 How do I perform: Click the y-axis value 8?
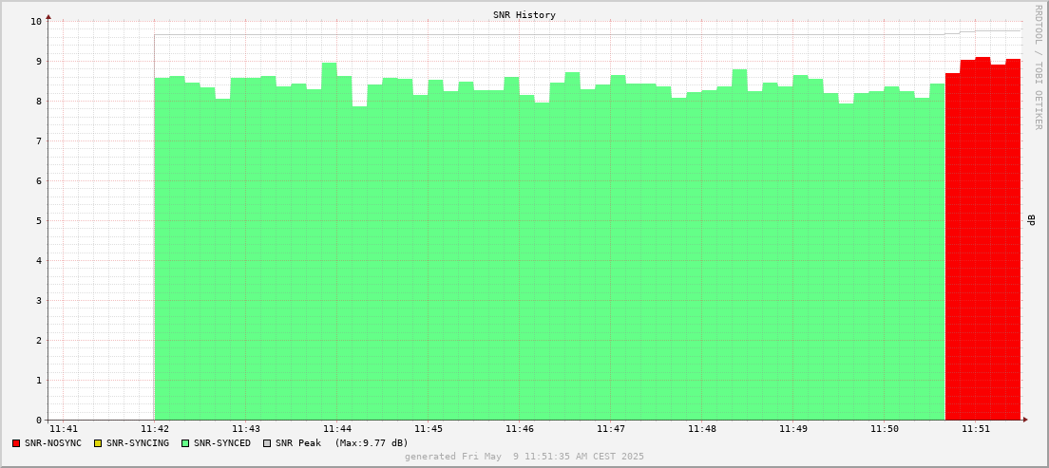coord(39,102)
